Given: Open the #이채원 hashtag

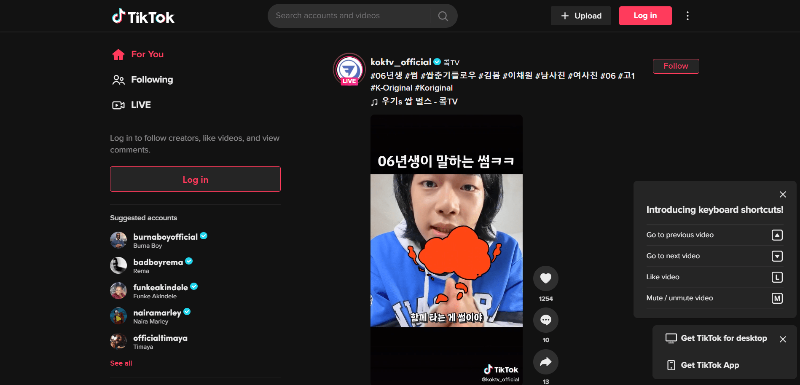Looking at the screenshot, I should tap(518, 75).
